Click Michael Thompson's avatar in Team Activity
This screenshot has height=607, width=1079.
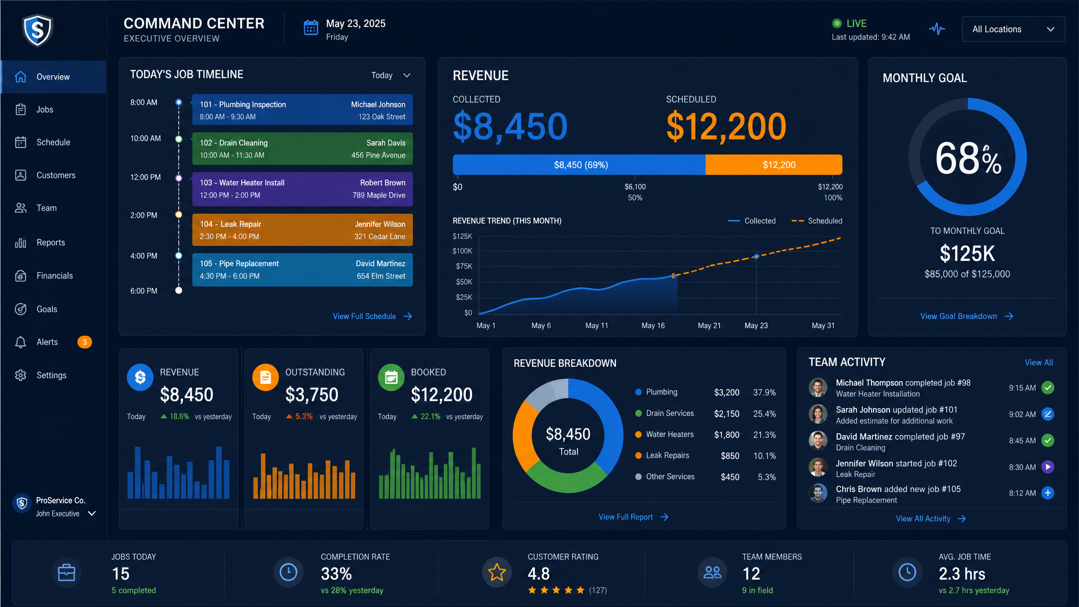(818, 388)
